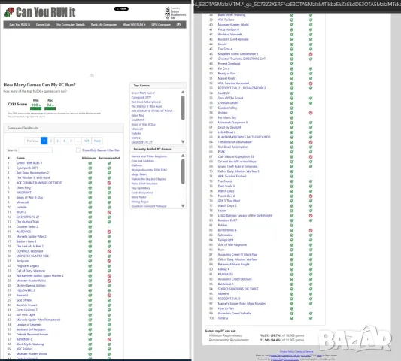Open Civilization link in Recently Added list
Screen dimensions: 401x361
pos(137,165)
